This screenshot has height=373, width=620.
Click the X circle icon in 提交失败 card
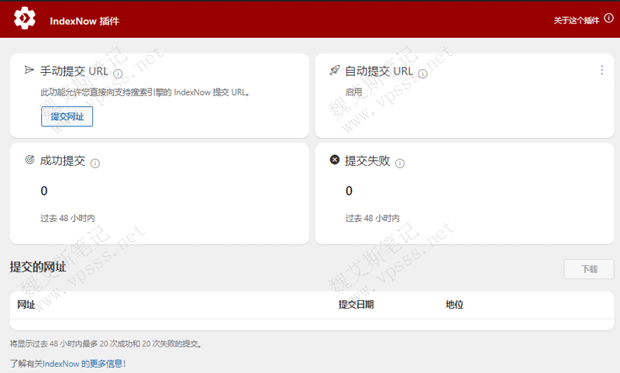(x=335, y=160)
